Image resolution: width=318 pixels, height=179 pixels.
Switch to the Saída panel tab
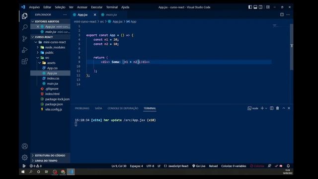(98, 108)
